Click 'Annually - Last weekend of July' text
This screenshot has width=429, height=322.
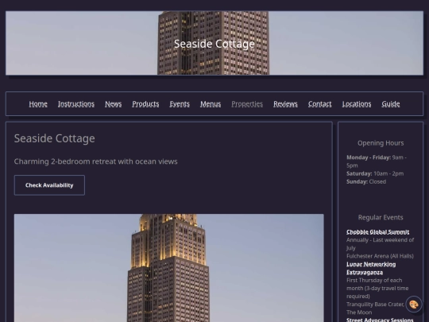click(380, 244)
